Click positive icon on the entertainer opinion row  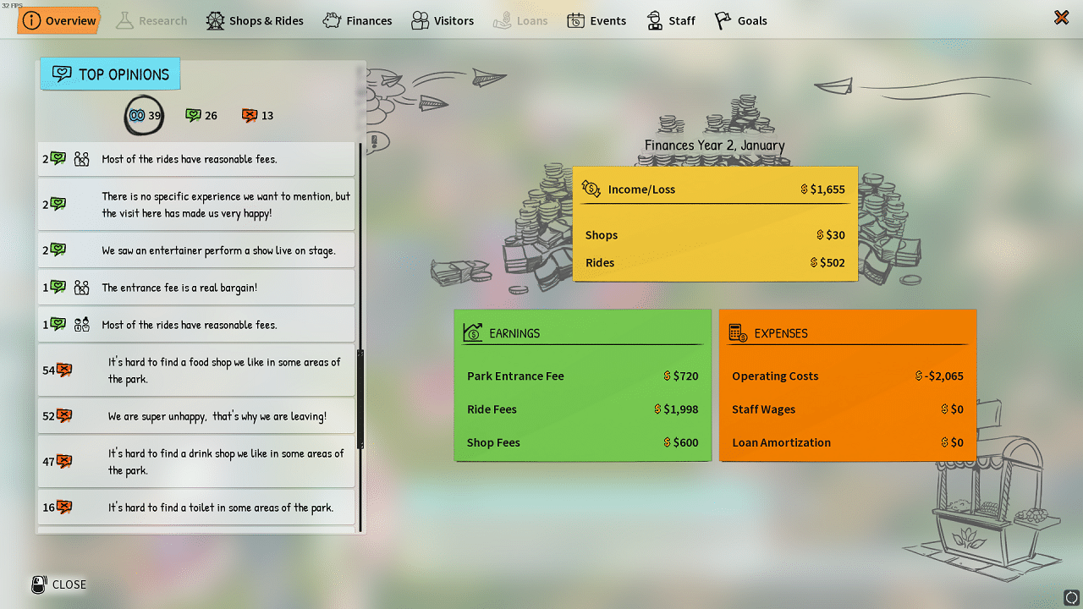58,250
